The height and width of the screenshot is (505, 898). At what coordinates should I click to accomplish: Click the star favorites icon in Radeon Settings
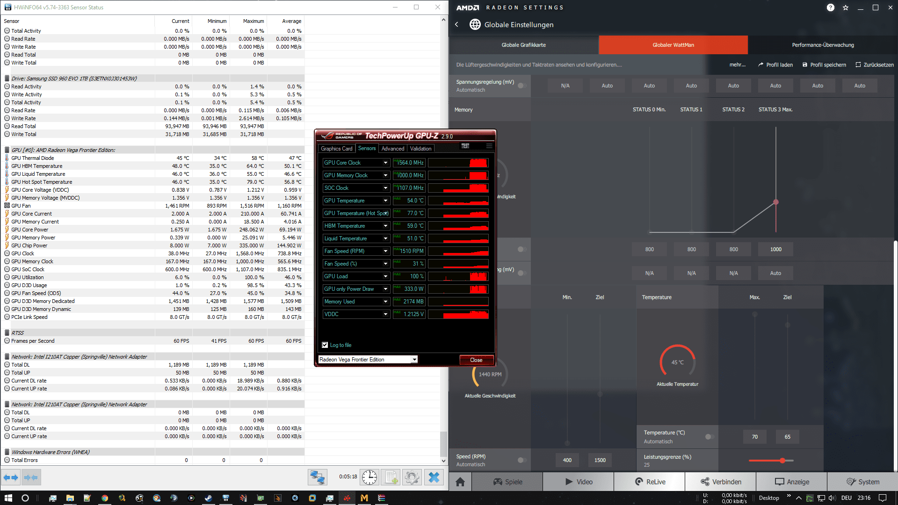click(x=846, y=7)
